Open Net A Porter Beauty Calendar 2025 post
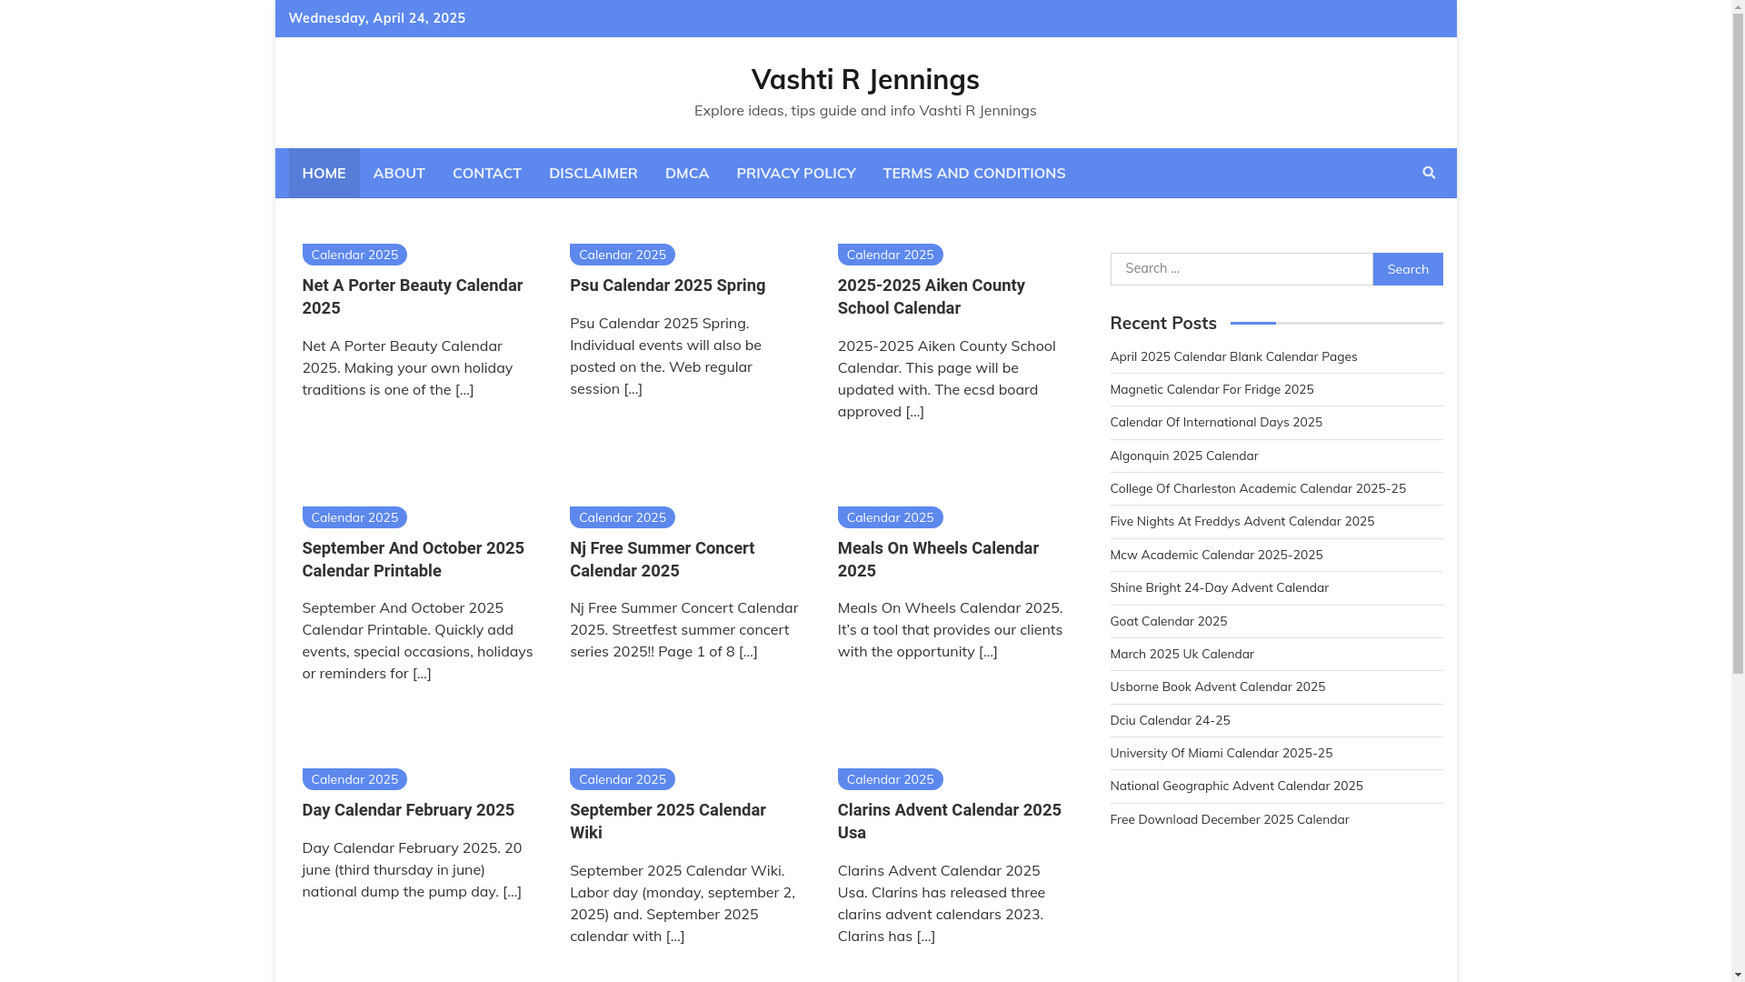 412,296
